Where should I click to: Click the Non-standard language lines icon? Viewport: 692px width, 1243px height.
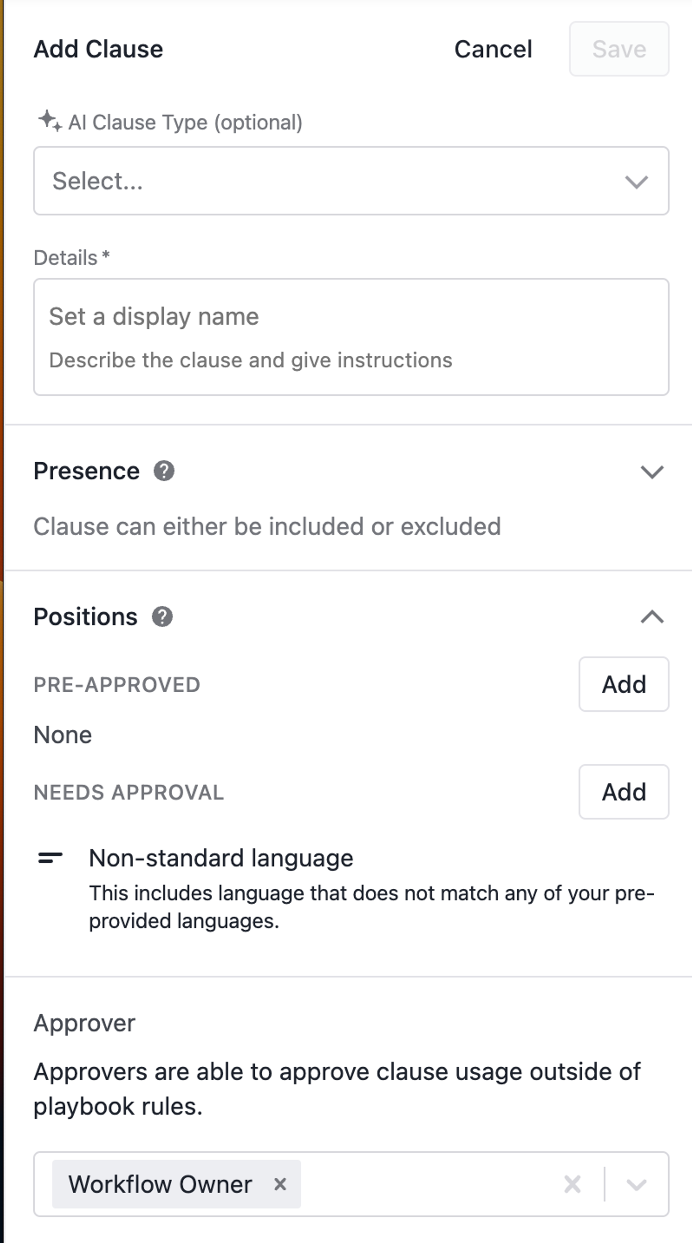[50, 858]
